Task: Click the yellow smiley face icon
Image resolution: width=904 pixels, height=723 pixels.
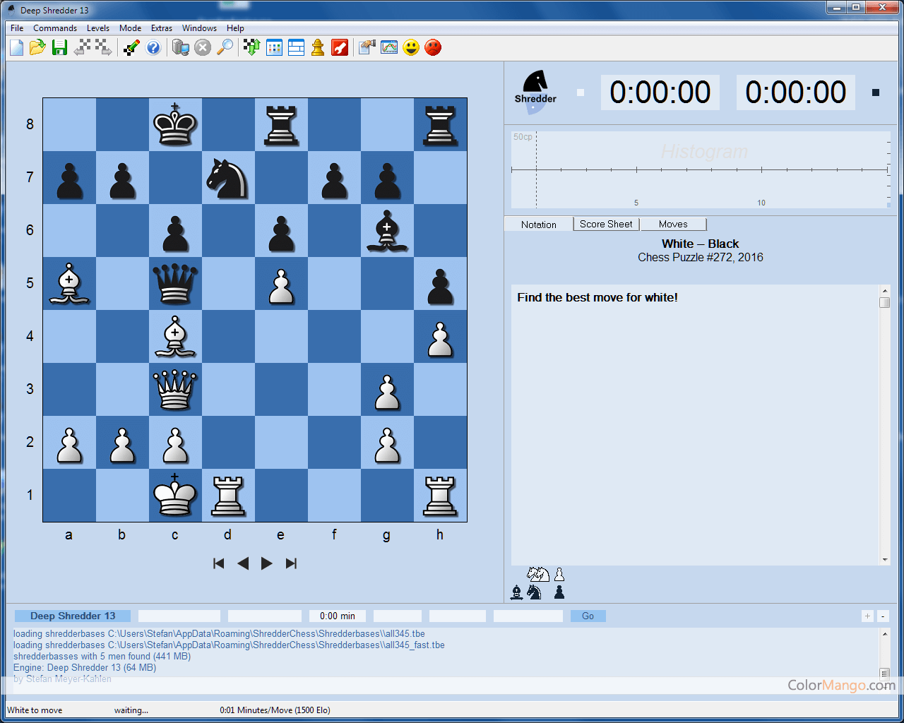Action: (x=411, y=47)
